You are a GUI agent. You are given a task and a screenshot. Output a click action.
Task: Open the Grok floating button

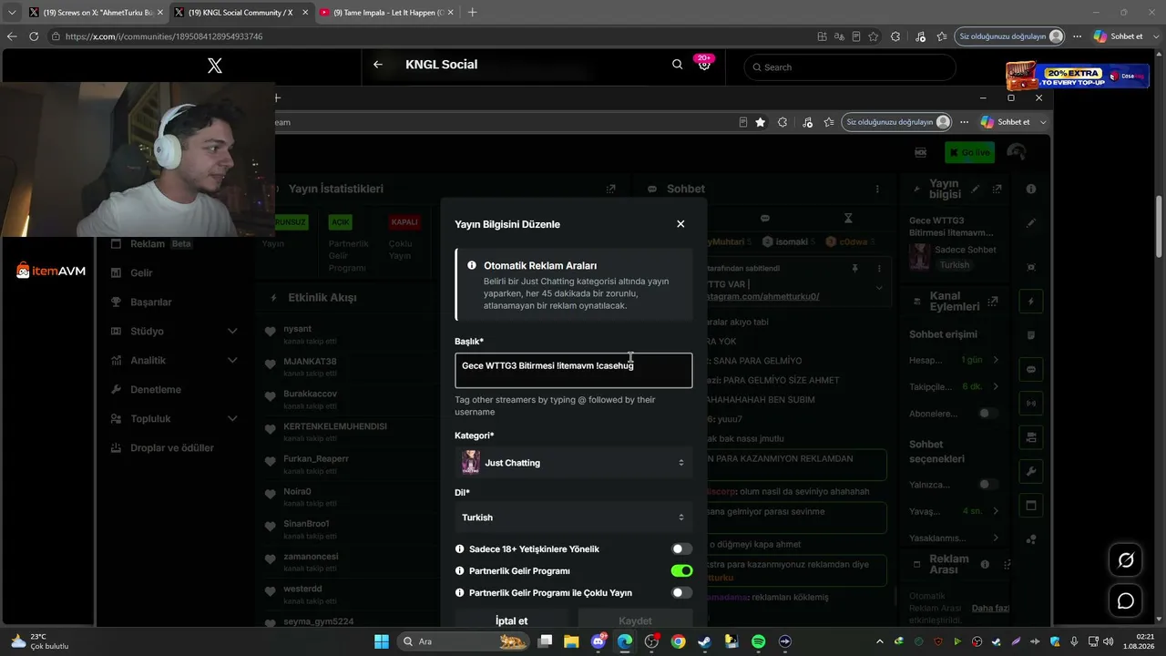1126,560
